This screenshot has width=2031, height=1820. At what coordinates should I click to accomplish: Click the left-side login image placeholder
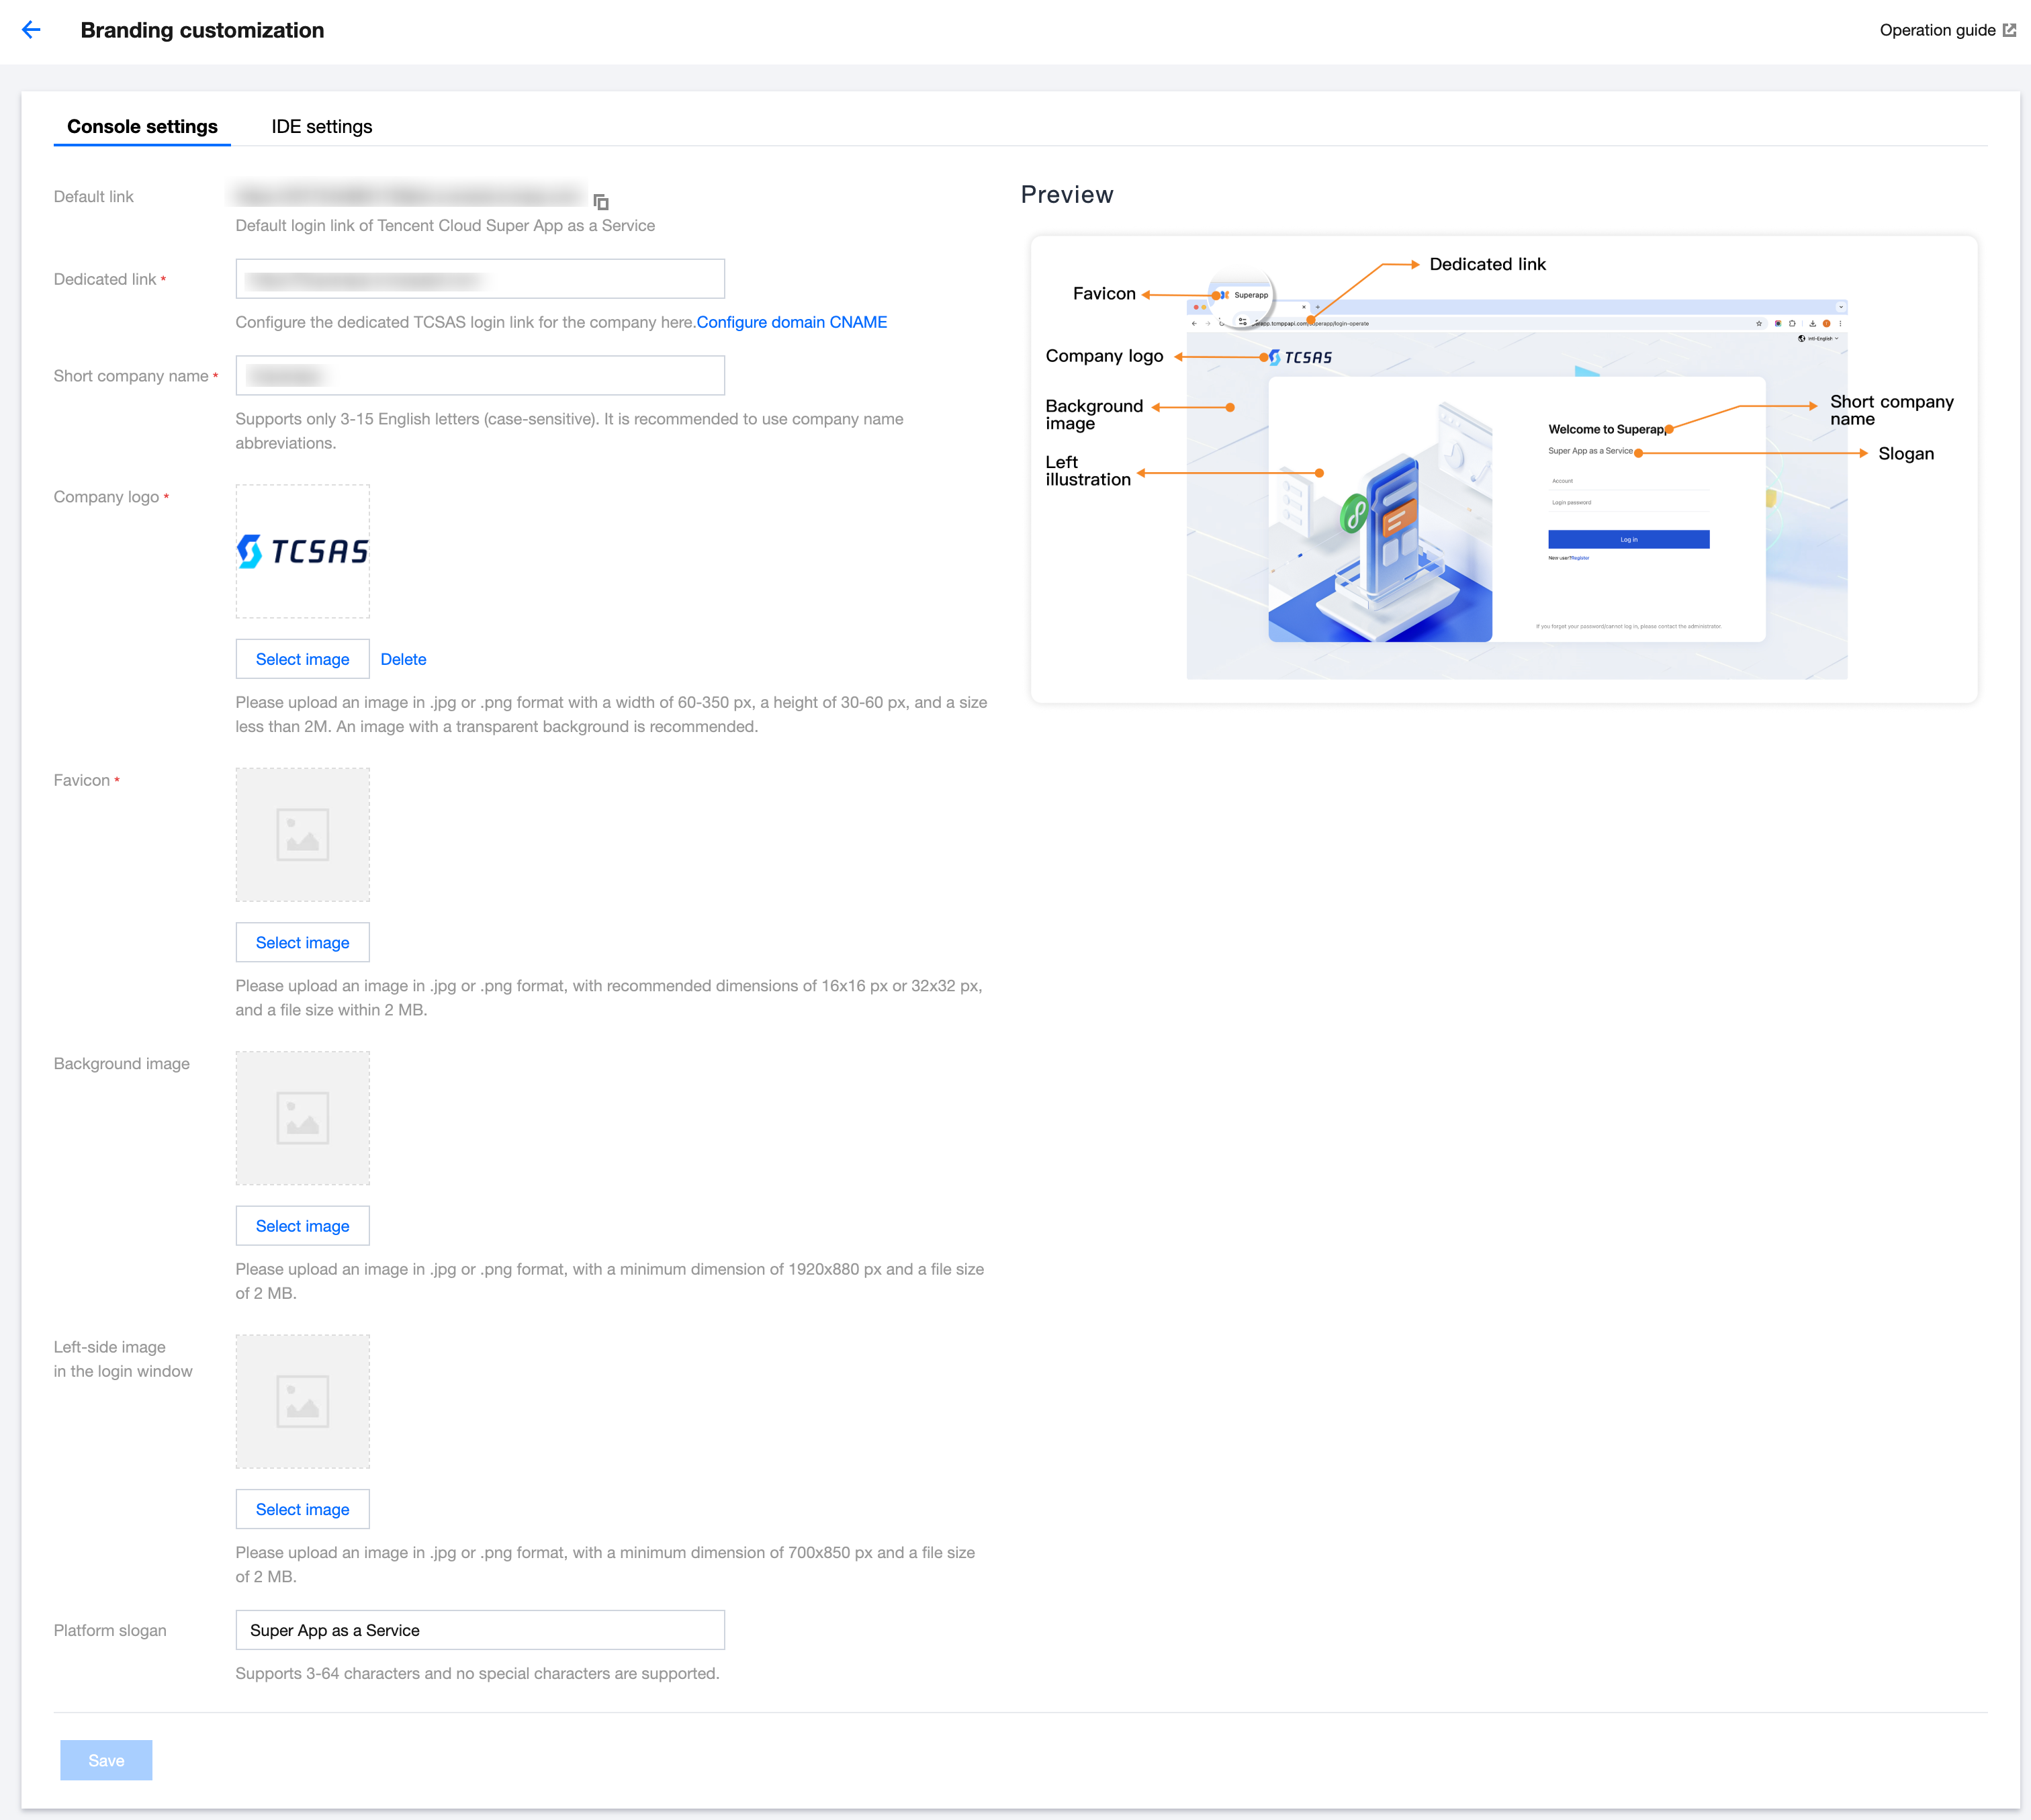pyautogui.click(x=302, y=1401)
